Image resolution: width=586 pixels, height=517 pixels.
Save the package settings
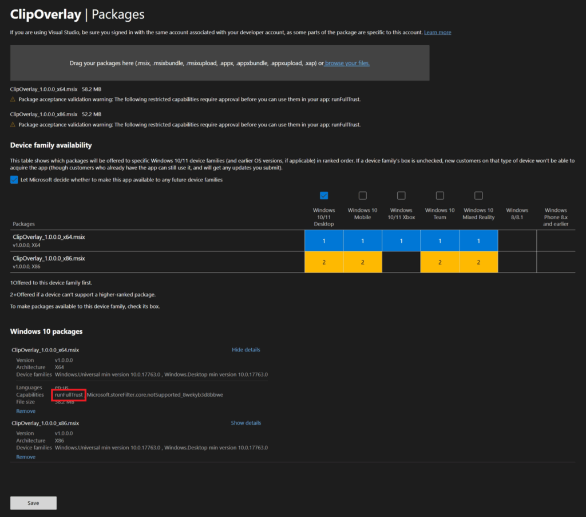pos(33,503)
